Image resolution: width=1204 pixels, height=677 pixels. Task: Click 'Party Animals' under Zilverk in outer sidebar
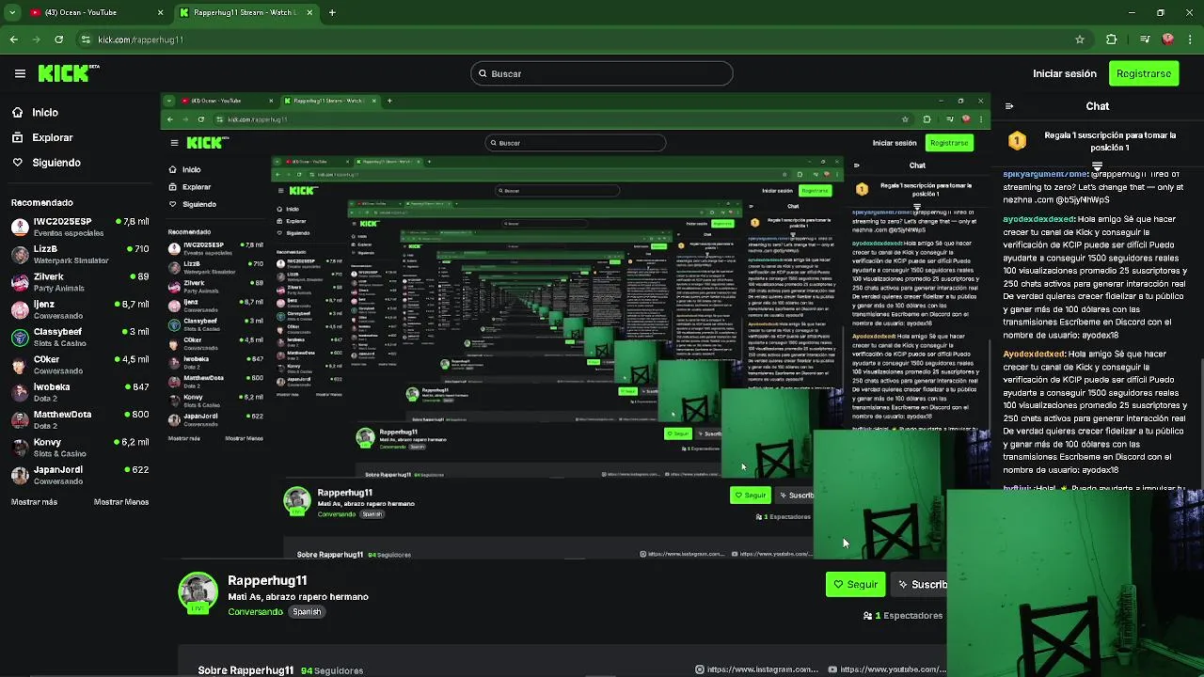[x=59, y=288]
